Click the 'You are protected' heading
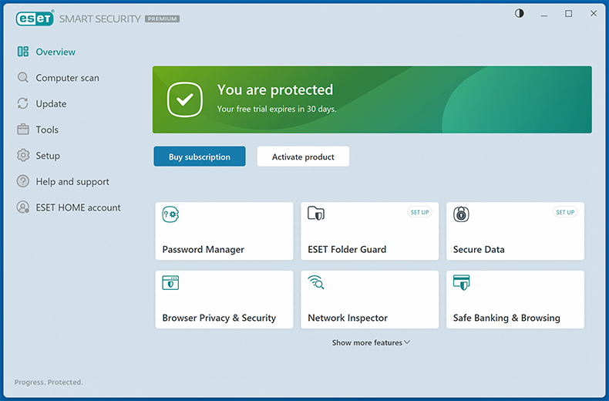Viewport: 609px width, 401px height. click(275, 89)
